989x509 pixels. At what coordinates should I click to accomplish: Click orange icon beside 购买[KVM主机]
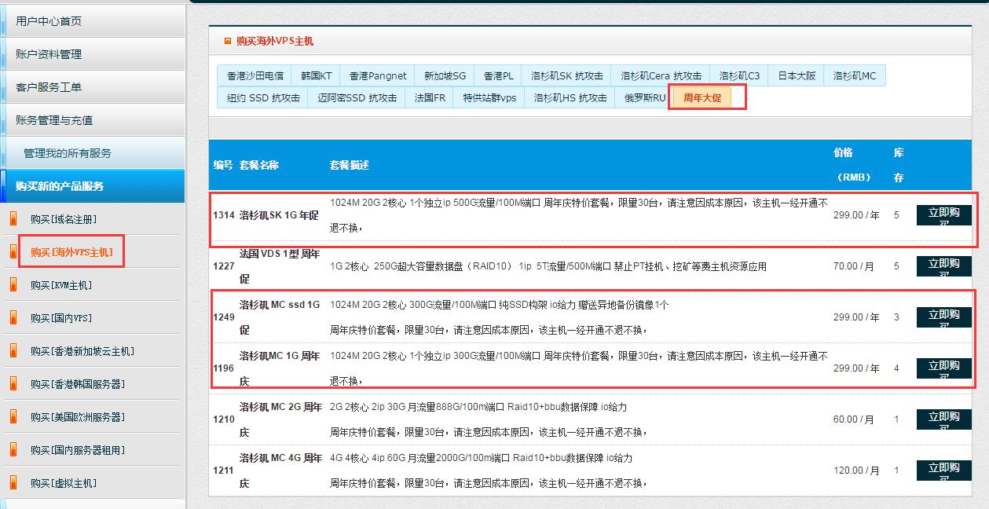[13, 285]
